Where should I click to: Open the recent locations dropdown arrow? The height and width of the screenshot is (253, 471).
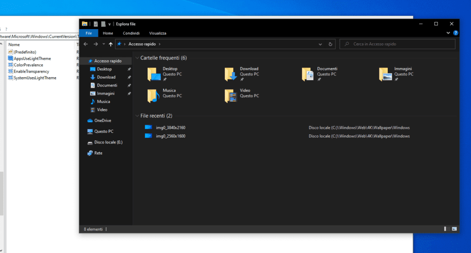(x=103, y=44)
